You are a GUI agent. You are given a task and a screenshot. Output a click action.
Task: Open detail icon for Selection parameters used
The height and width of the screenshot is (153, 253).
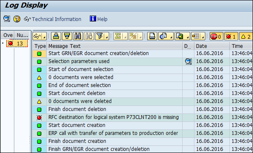[188, 61]
